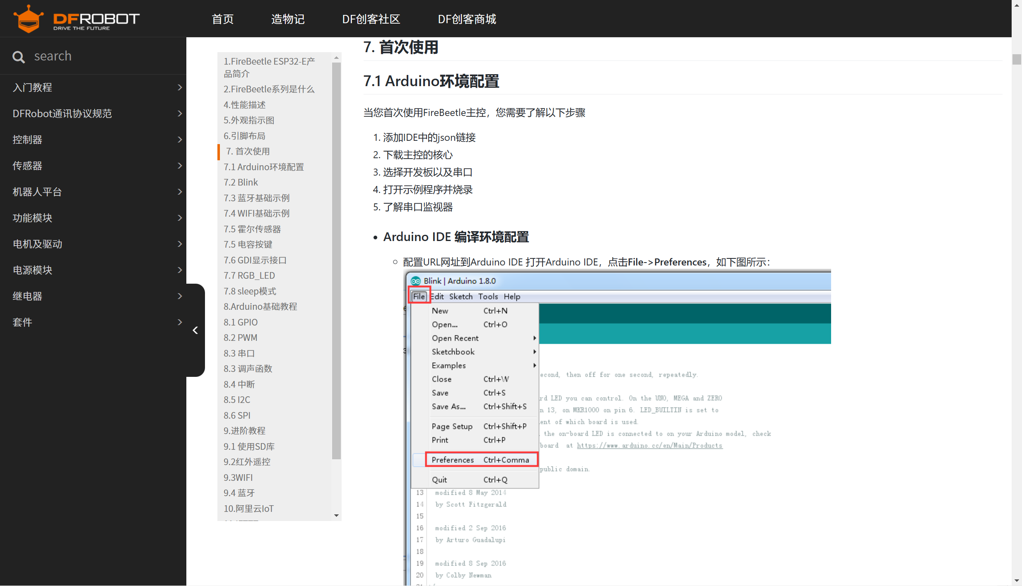
Task: Expand the 电源模块 category
Action: point(93,270)
